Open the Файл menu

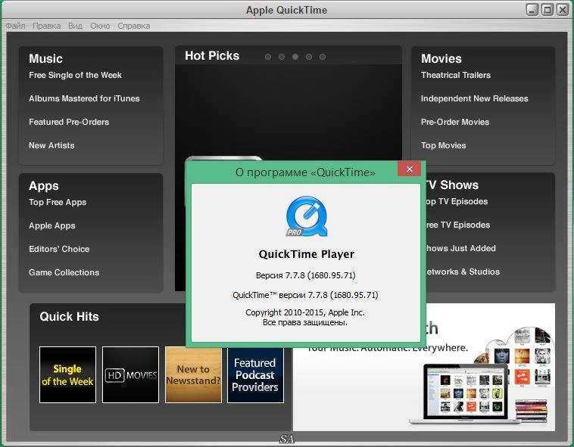[15, 26]
